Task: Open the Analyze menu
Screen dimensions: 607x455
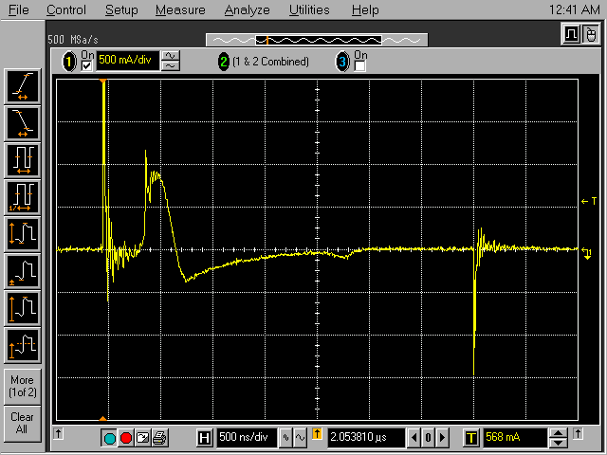Action: coord(247,9)
